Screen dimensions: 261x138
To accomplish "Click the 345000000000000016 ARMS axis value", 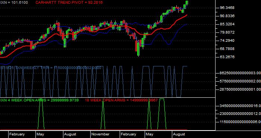I will [240, 106].
